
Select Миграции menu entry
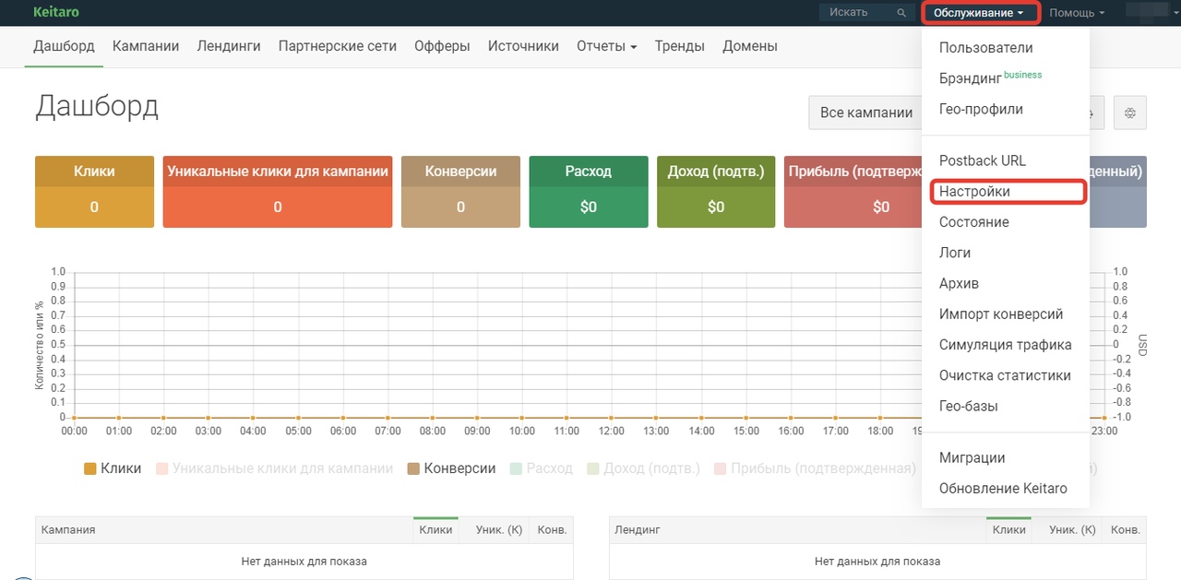click(x=1006, y=458)
